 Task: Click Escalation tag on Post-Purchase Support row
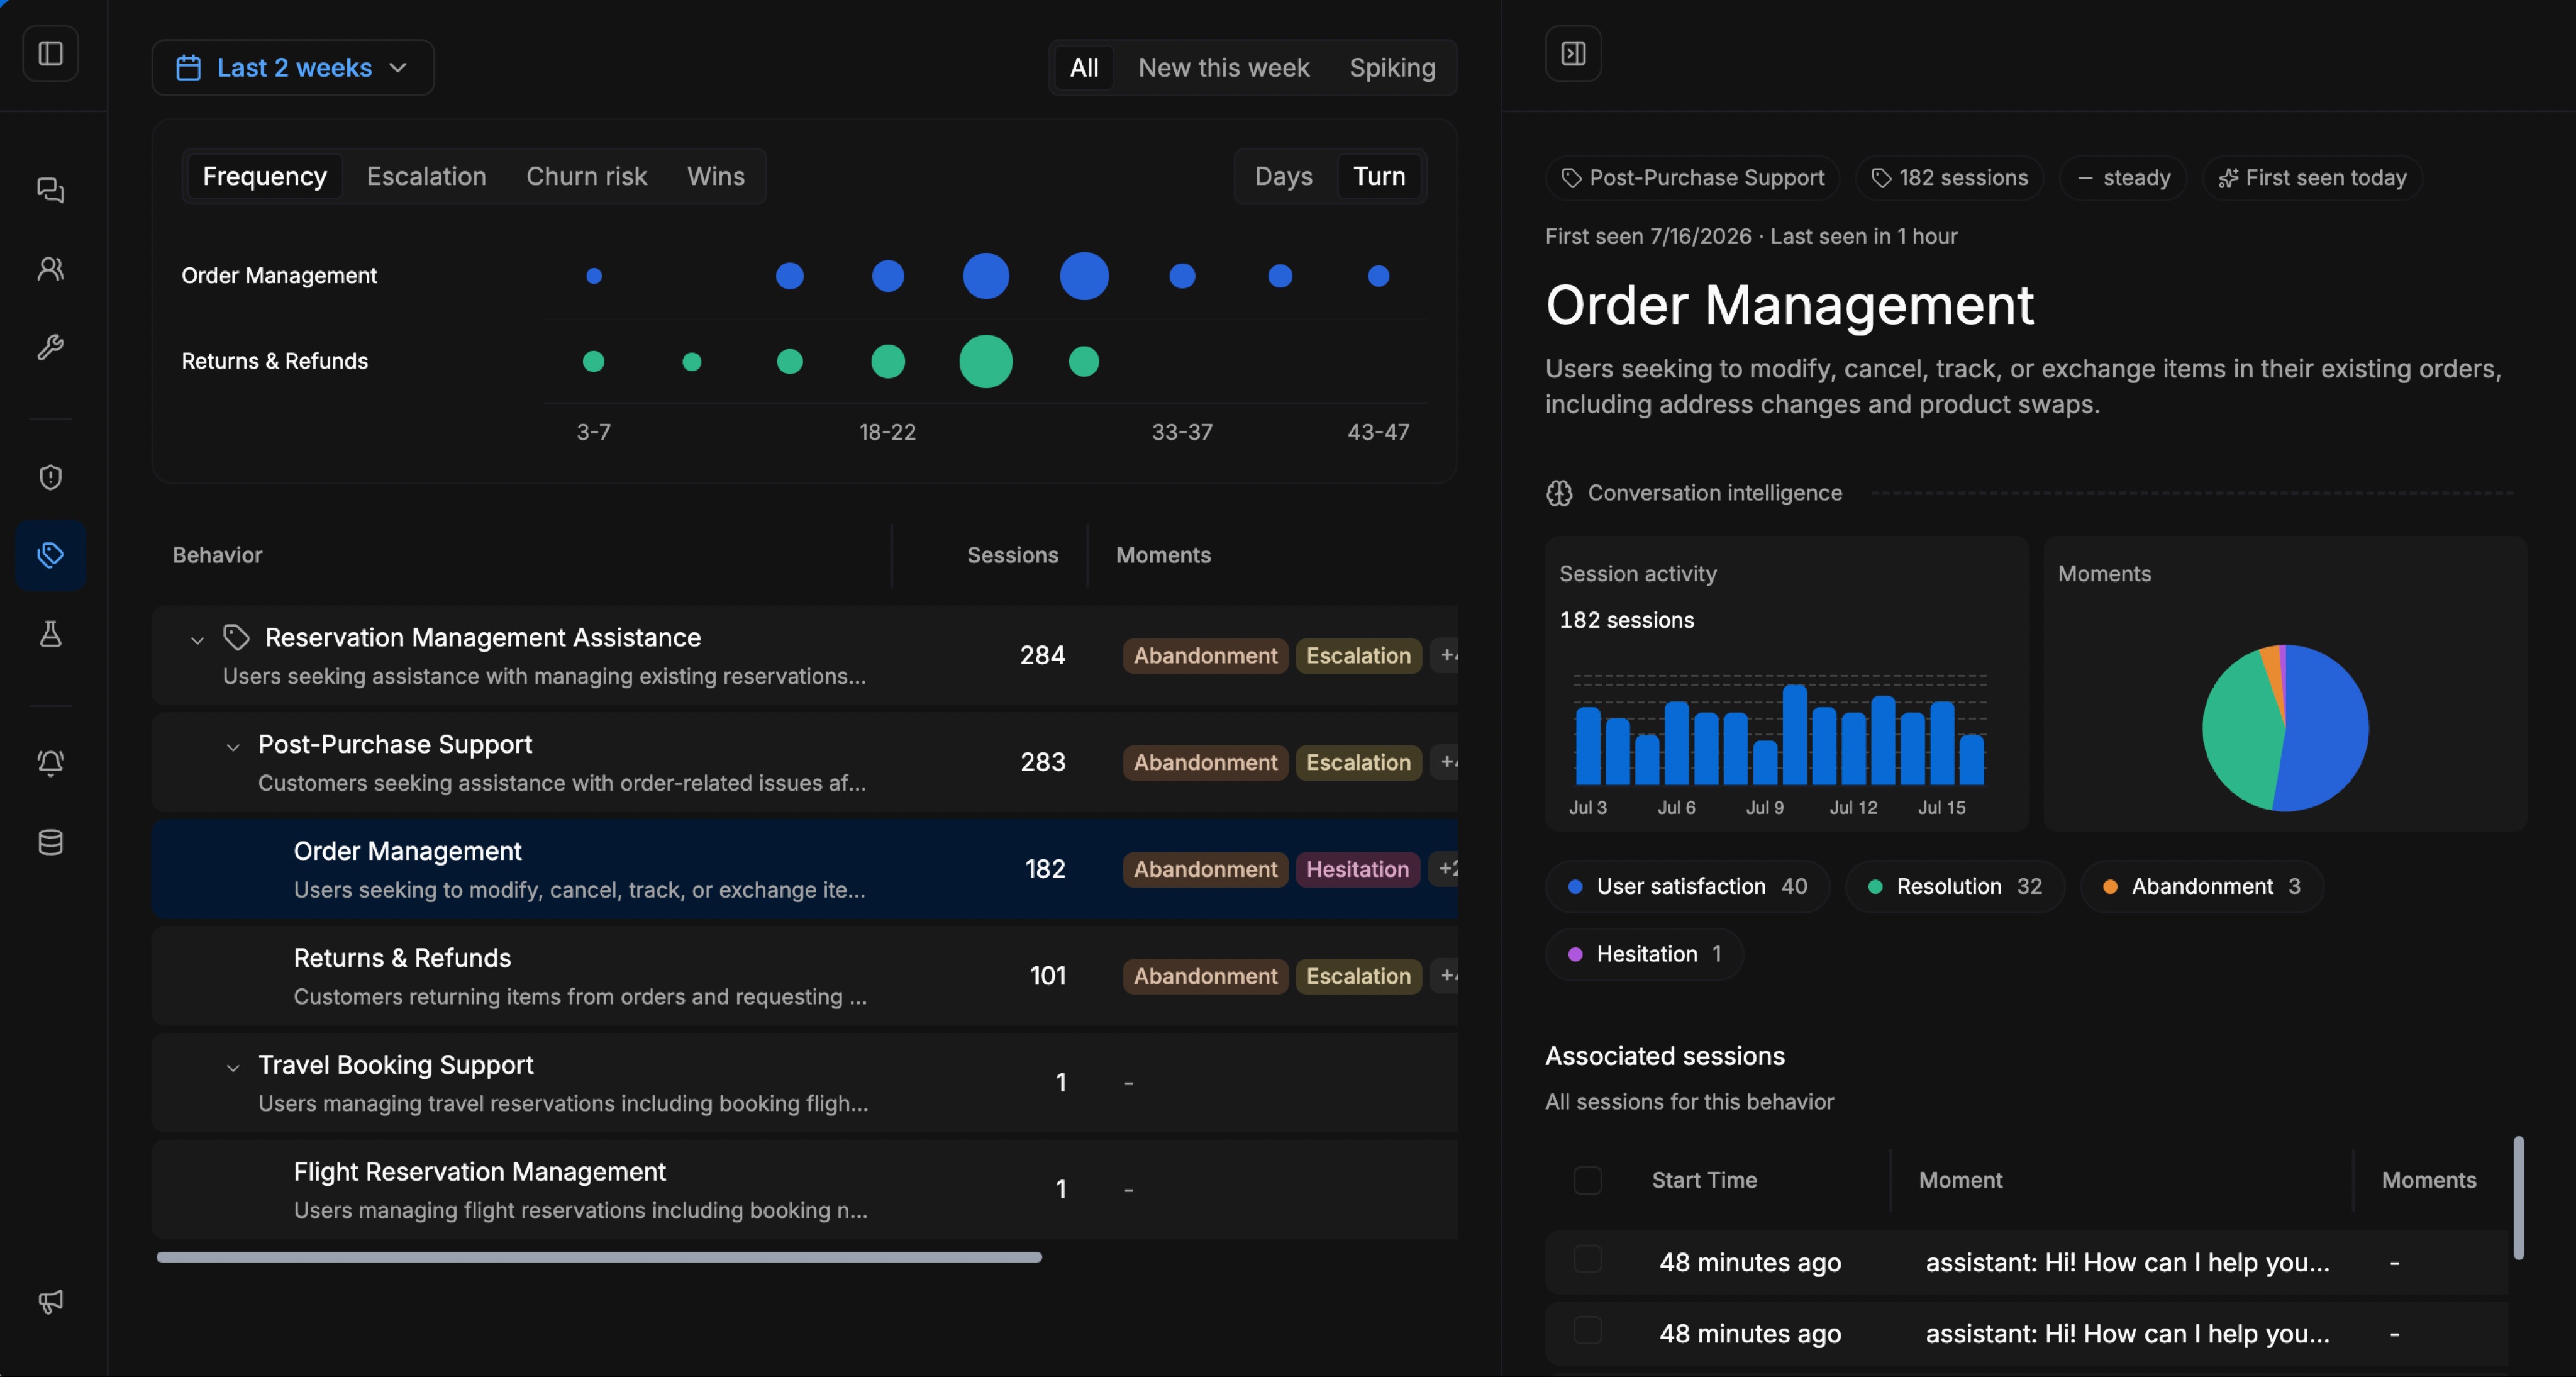(x=1358, y=763)
